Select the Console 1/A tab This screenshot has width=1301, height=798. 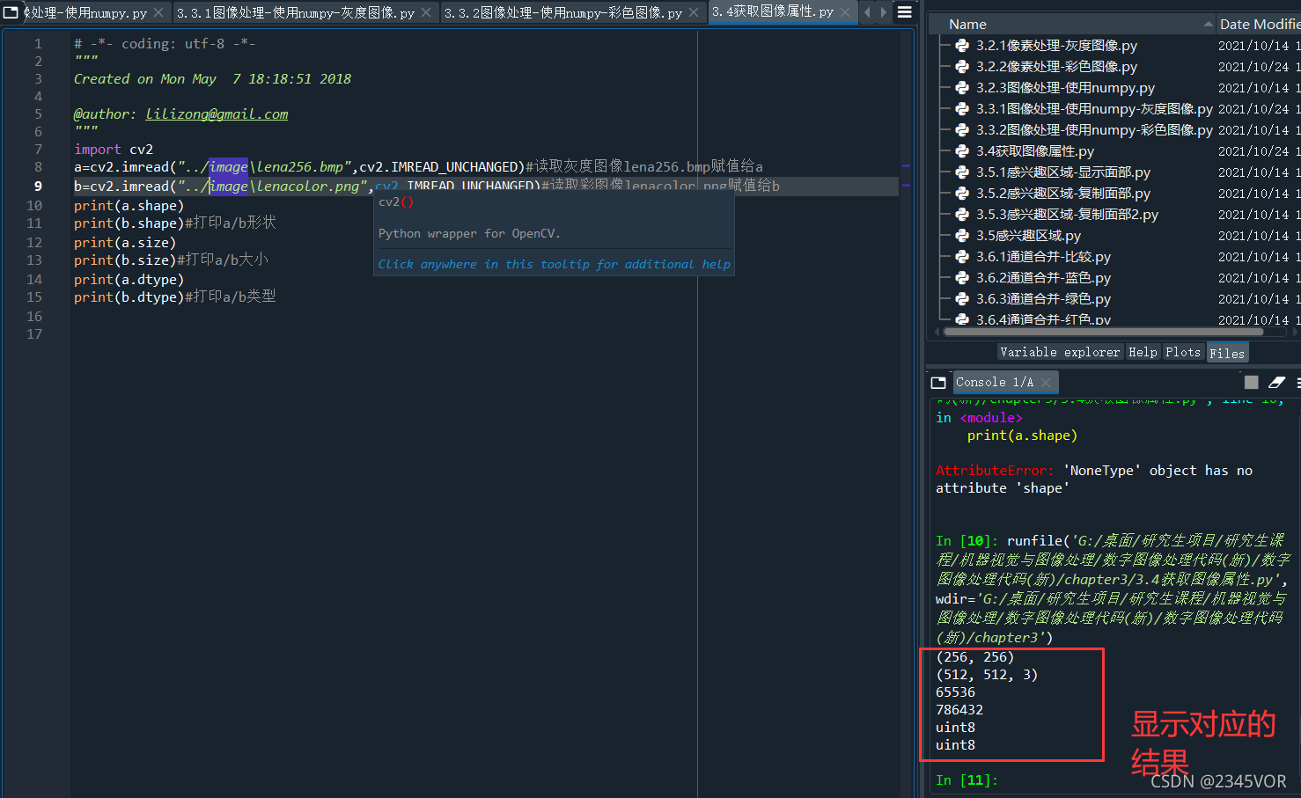(993, 382)
